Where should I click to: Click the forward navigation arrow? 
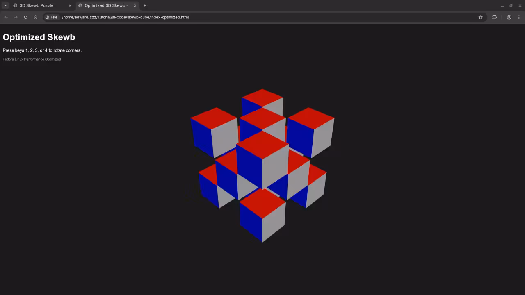[16, 17]
